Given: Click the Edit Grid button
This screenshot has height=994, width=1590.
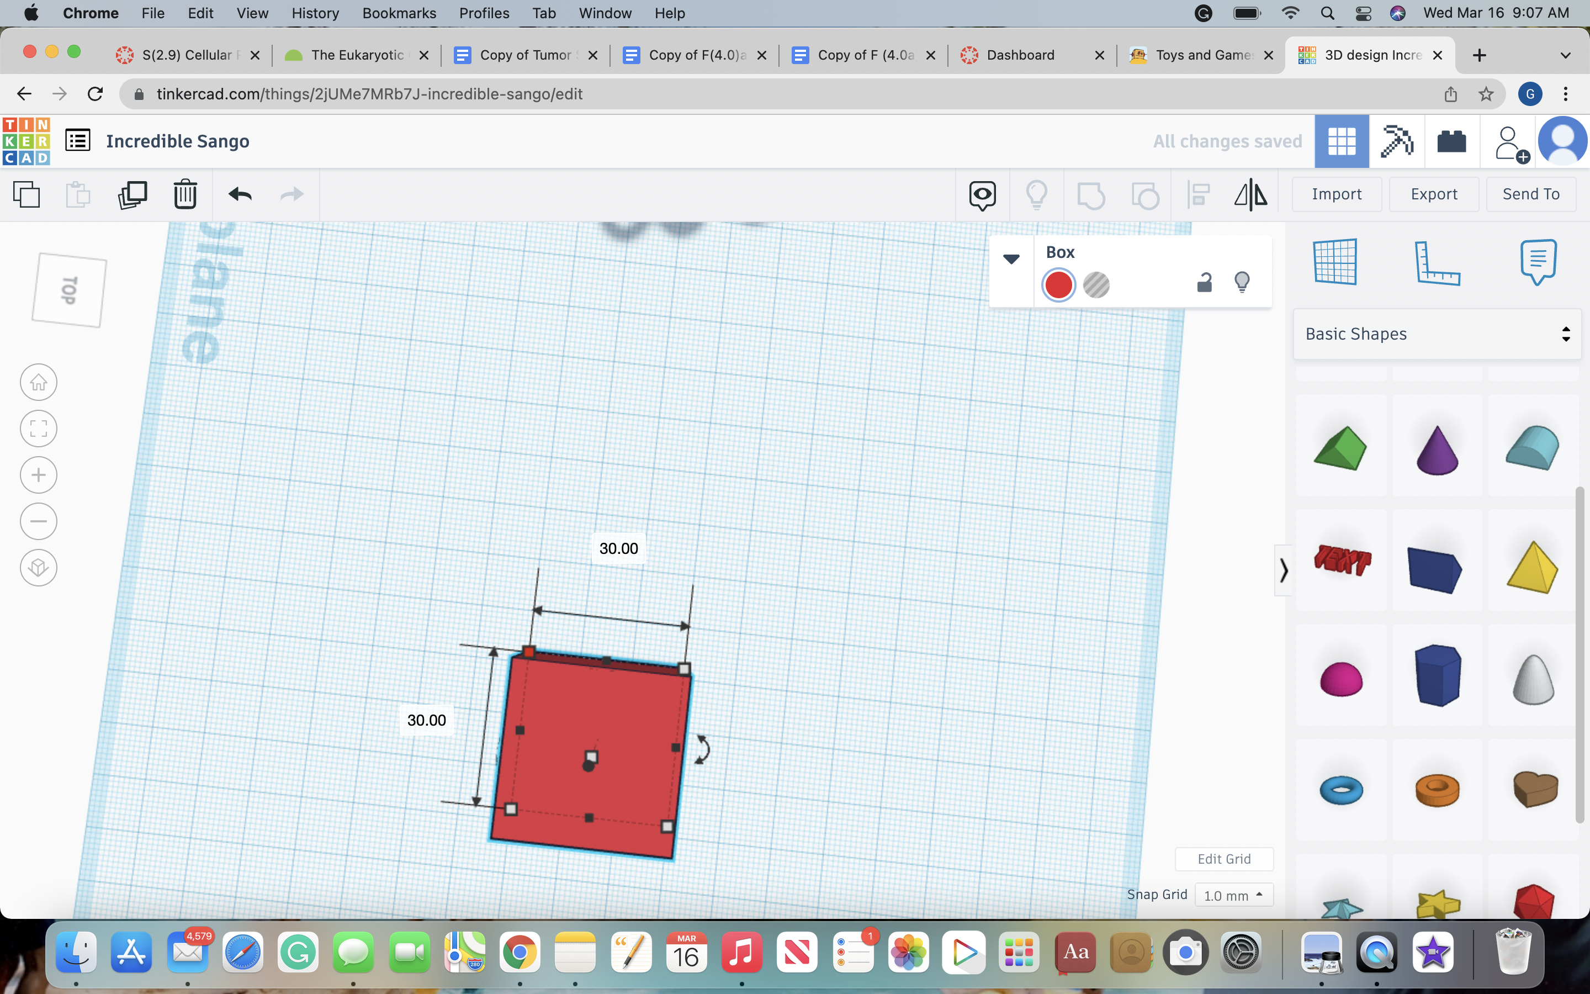Looking at the screenshot, I should pos(1223,859).
